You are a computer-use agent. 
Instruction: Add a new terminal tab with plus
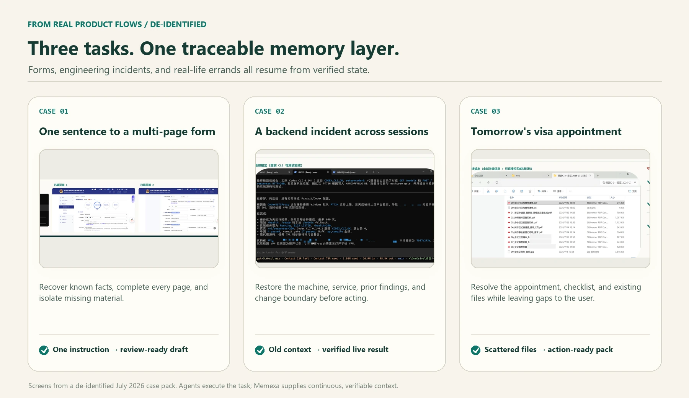coord(374,172)
